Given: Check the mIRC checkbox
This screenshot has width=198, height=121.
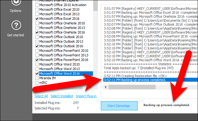Looking at the screenshot, I should pyautogui.click(x=37, y=83).
